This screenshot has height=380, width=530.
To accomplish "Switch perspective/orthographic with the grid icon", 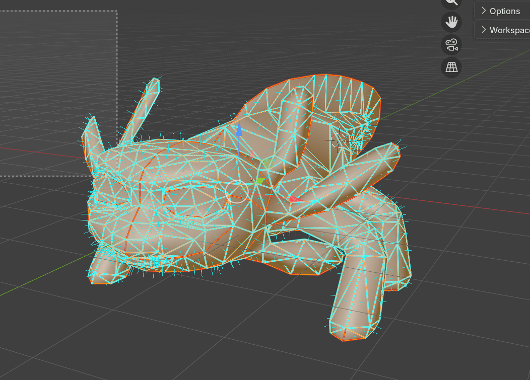I will tap(451, 67).
